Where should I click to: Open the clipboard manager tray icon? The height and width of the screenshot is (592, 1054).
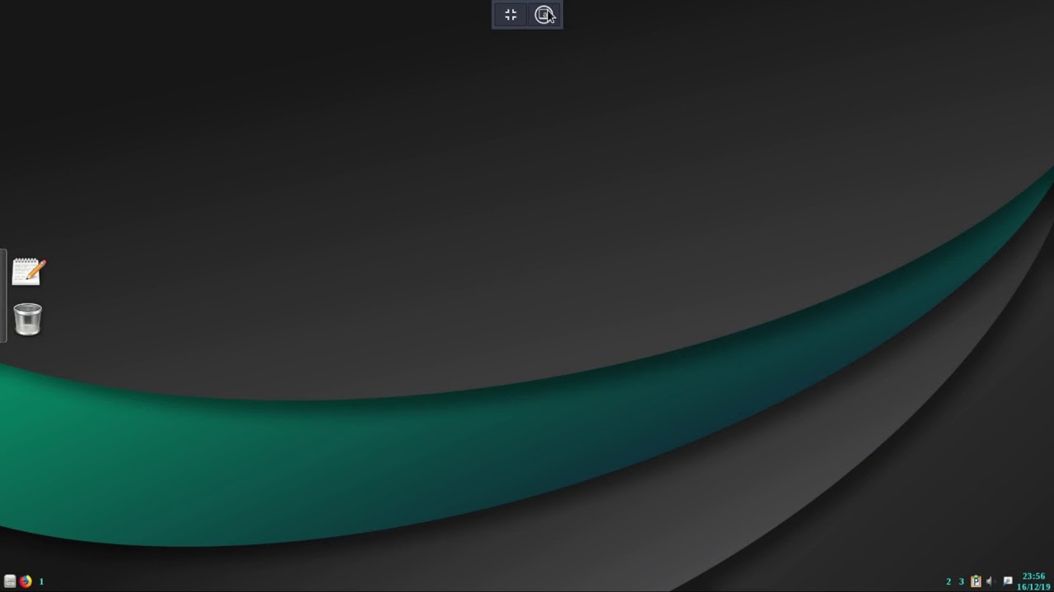coord(976,581)
